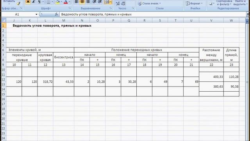Open Число dialog launcher
The height and width of the screenshot is (141, 250).
(133, 8)
